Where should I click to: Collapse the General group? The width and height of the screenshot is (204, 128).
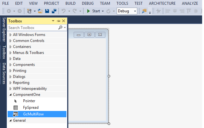pos(10,121)
